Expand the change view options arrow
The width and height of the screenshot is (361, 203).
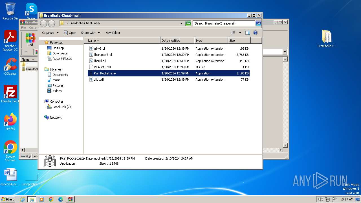[x=240, y=33]
